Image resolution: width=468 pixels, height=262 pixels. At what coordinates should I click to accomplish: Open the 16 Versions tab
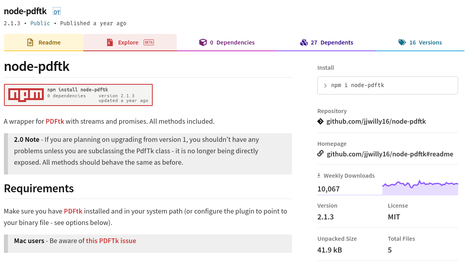click(420, 42)
